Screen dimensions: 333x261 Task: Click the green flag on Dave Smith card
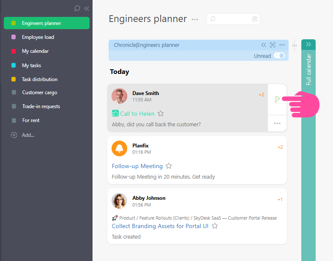[x=277, y=99]
